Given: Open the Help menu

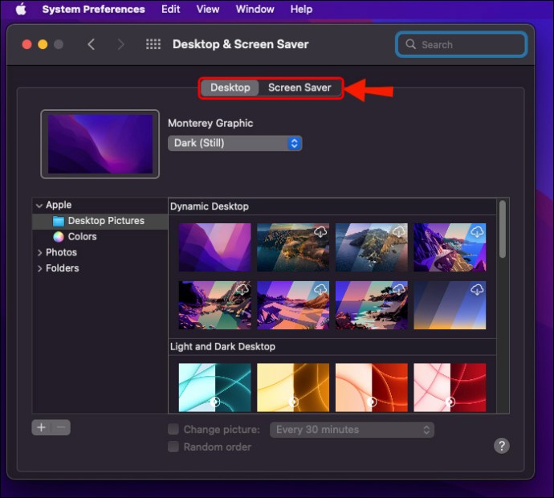Looking at the screenshot, I should pyautogui.click(x=301, y=9).
